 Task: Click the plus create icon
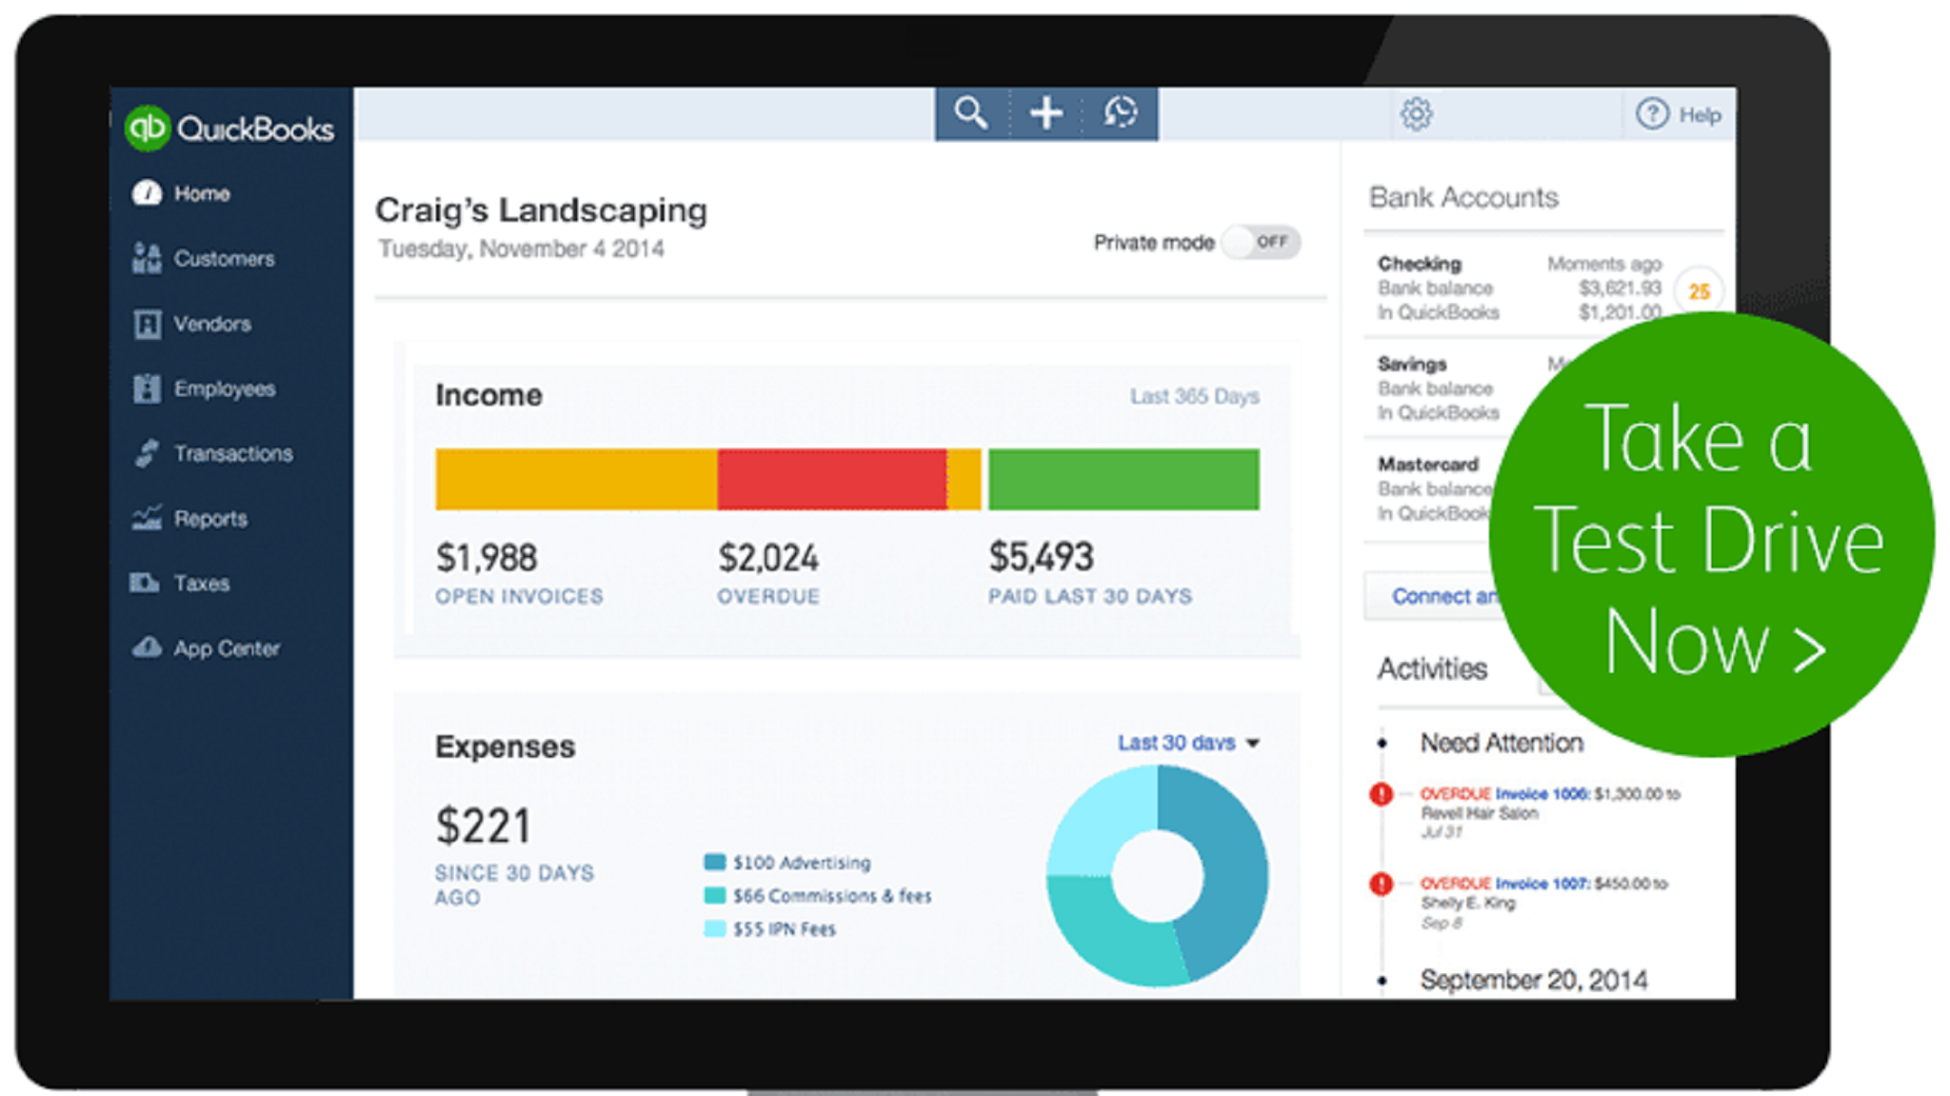(x=1046, y=113)
